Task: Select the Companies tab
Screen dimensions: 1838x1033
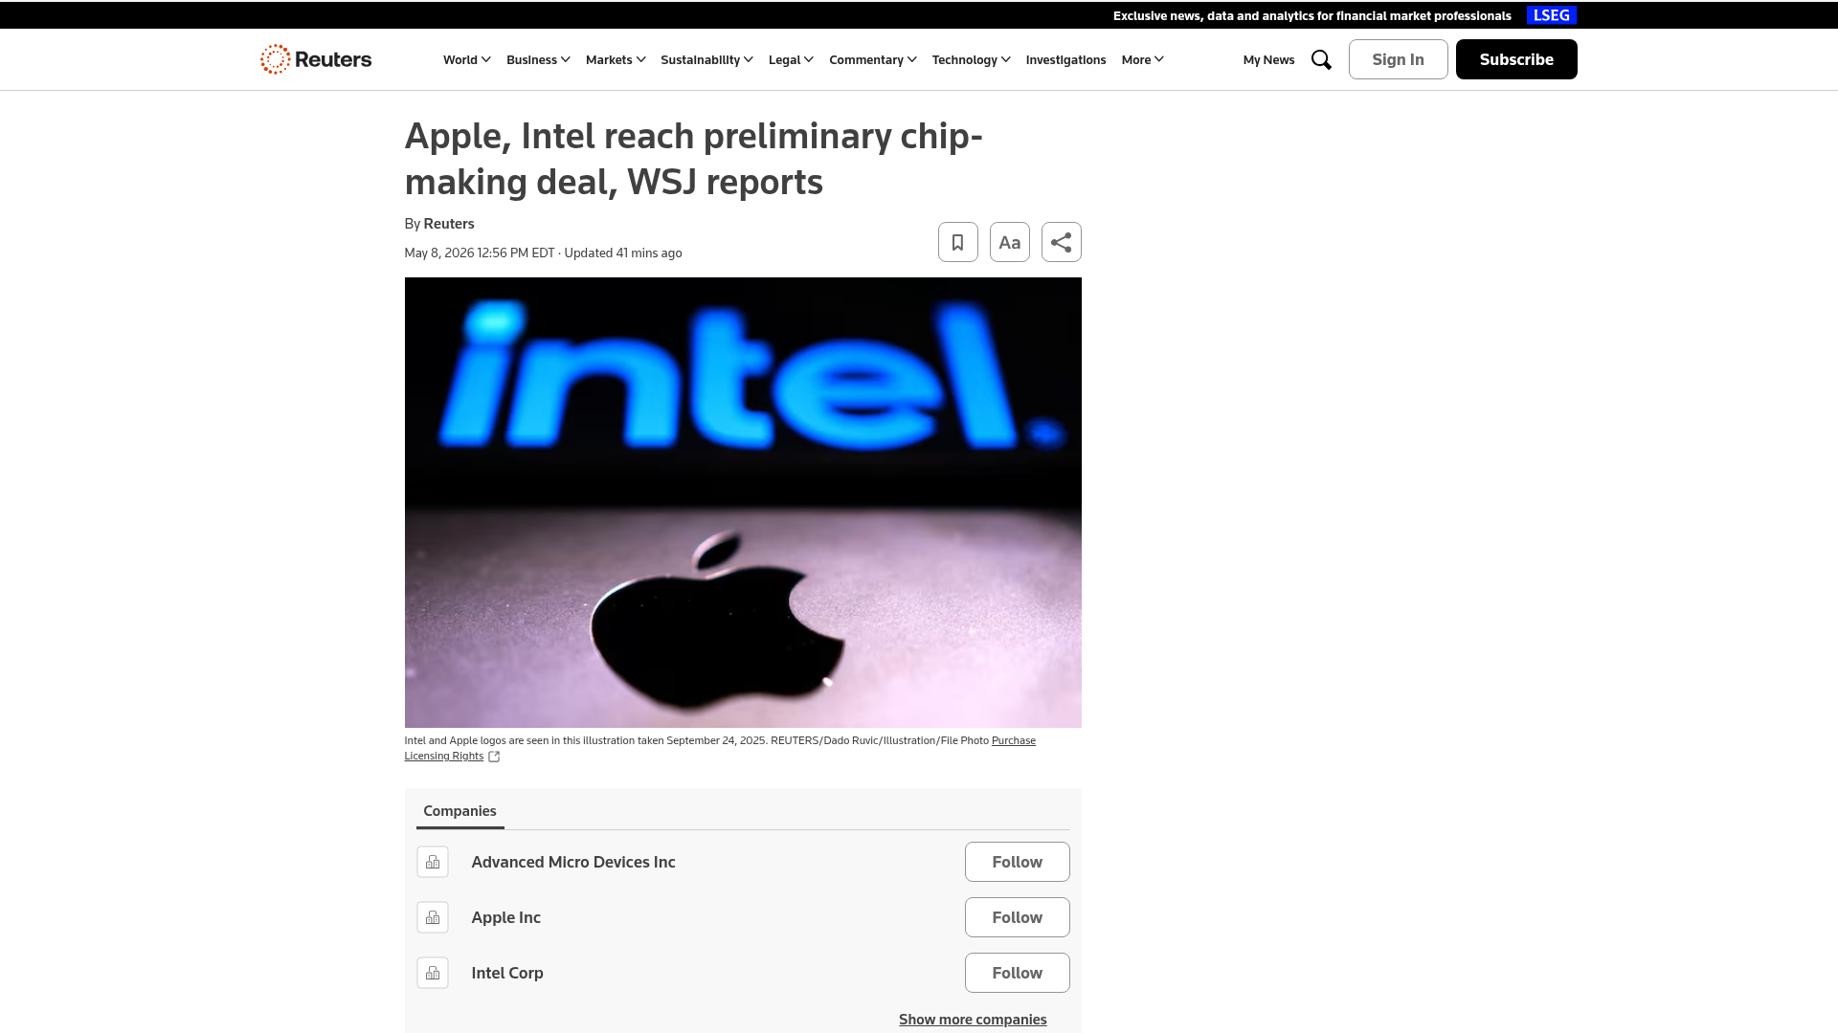Action: tap(459, 811)
